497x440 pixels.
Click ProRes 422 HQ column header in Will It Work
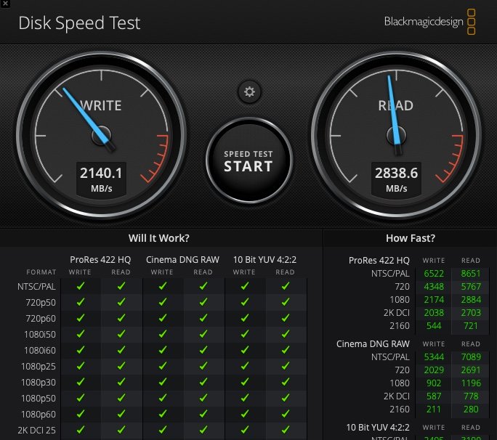100,260
